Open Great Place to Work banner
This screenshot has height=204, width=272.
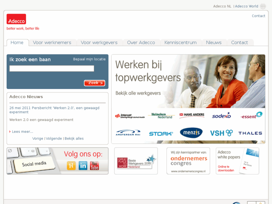[136, 161]
